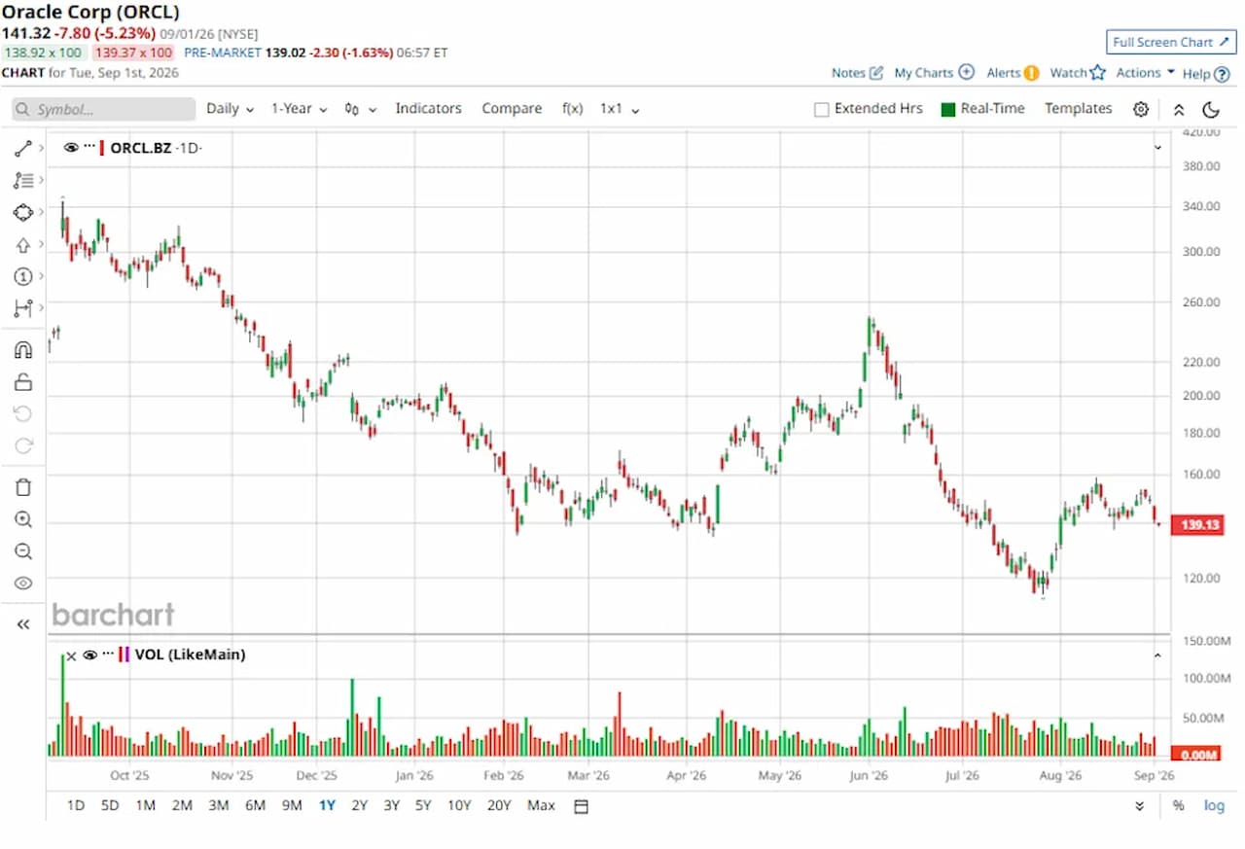Hide all drawings using the sidebar eye icon
Screen dimensions: 1245x849
click(23, 584)
